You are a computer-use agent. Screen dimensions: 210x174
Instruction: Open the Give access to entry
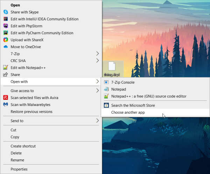pyautogui.click(x=51, y=91)
